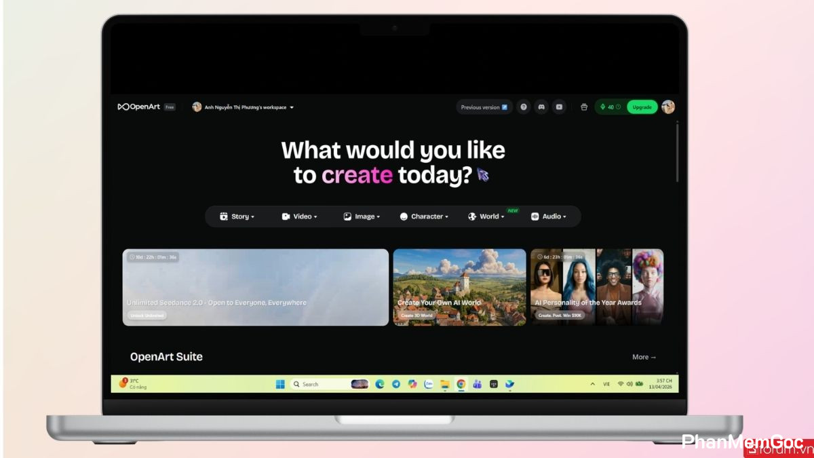Click the Image picture icon
The image size is (814, 458).
[347, 216]
